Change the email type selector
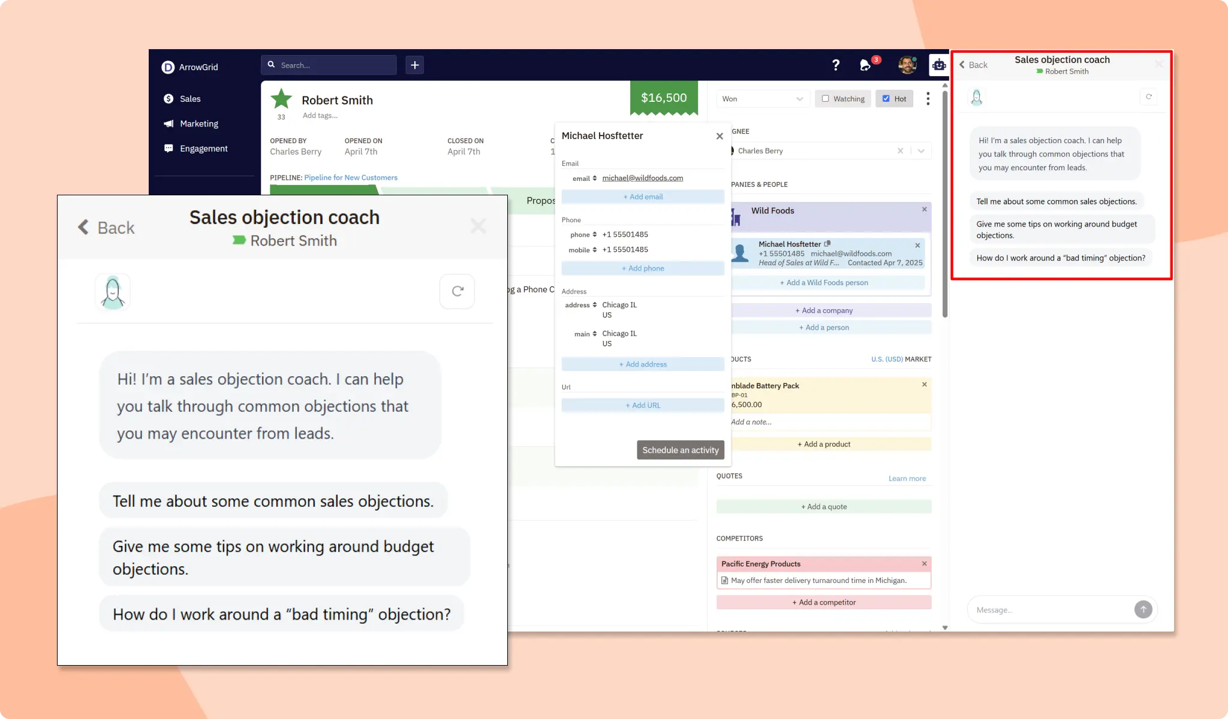This screenshot has height=719, width=1228. (x=584, y=178)
